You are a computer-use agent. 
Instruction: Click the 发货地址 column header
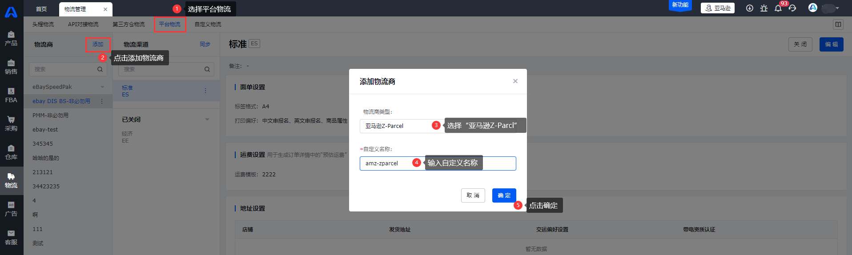click(x=400, y=230)
